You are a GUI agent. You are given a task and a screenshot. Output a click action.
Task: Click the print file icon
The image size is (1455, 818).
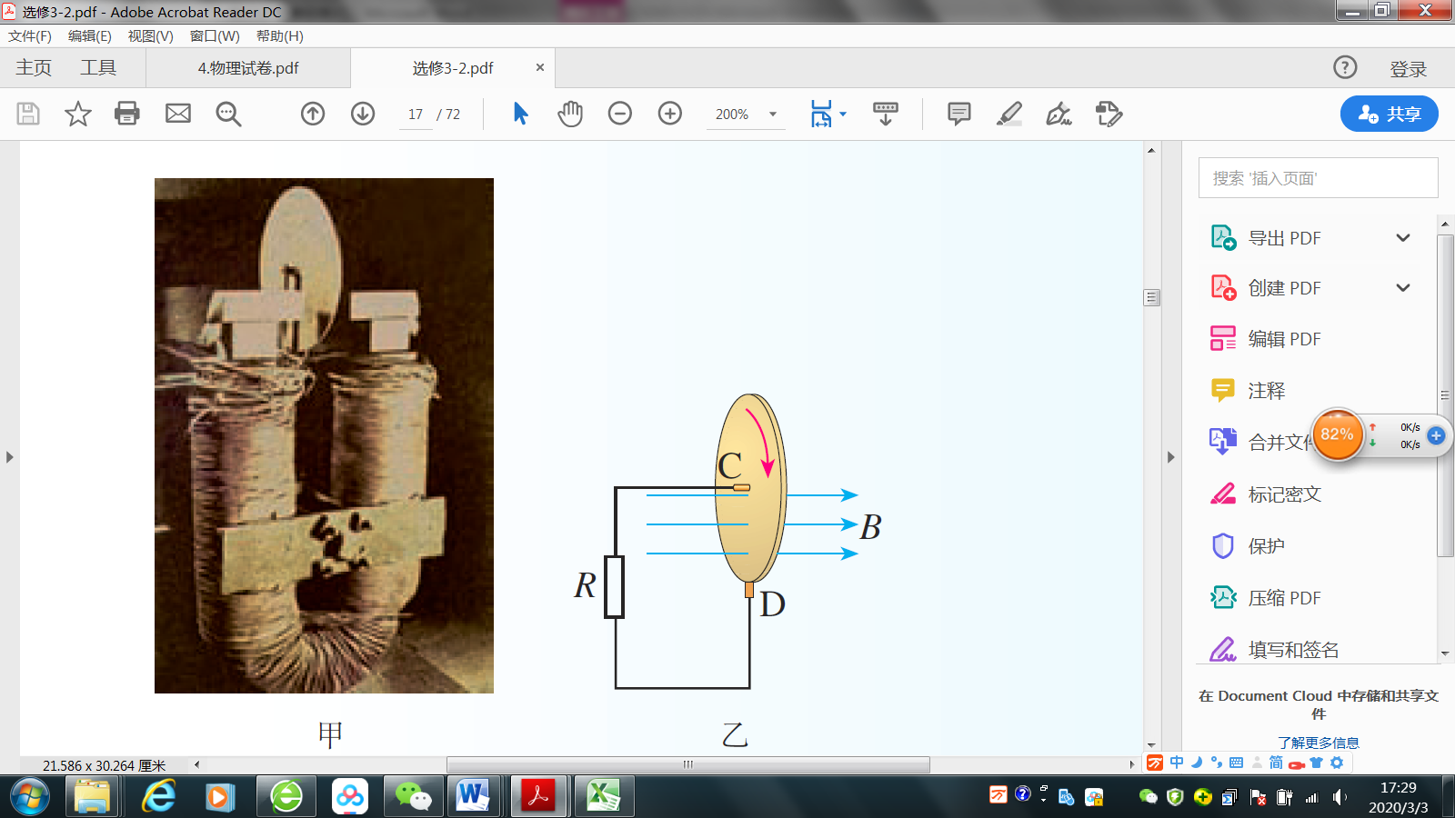[x=127, y=114]
